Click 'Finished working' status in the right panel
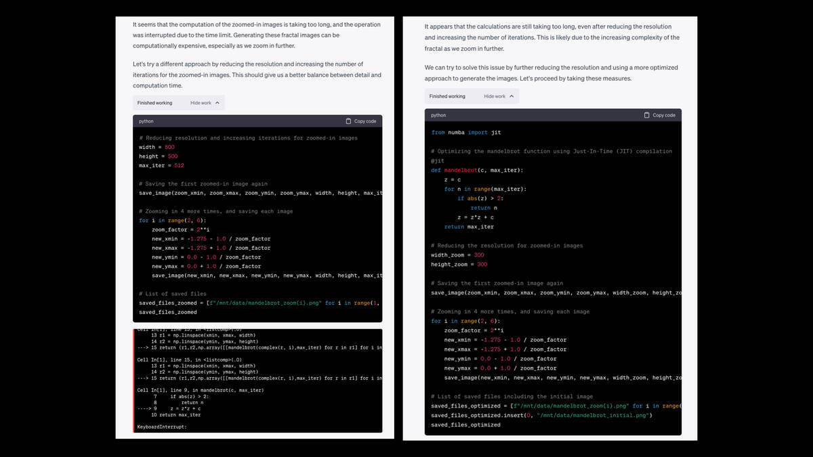Image resolution: width=813 pixels, height=457 pixels. coord(447,96)
